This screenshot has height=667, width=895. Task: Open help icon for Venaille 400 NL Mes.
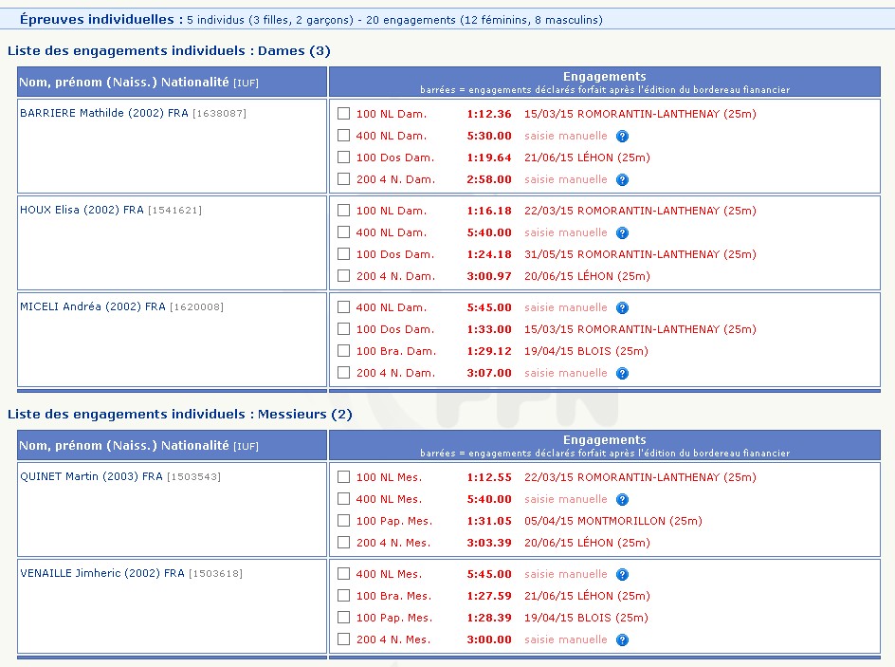(622, 574)
